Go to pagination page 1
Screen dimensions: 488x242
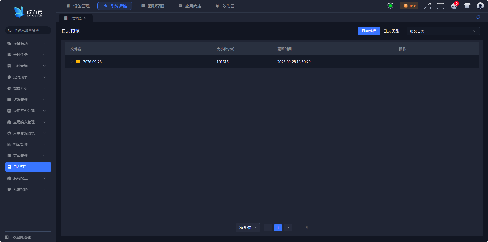tap(278, 228)
